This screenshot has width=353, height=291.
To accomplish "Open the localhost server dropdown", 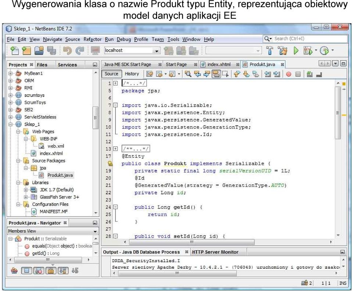I will coord(157,51).
